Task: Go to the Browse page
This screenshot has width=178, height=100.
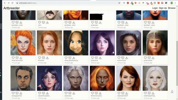Action: (172, 8)
